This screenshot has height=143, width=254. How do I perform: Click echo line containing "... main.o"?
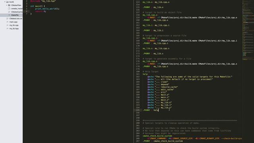tap(158, 95)
